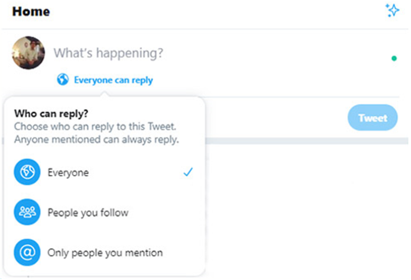
Task: Click the small globe icon beside reply setting
Action: (63, 80)
